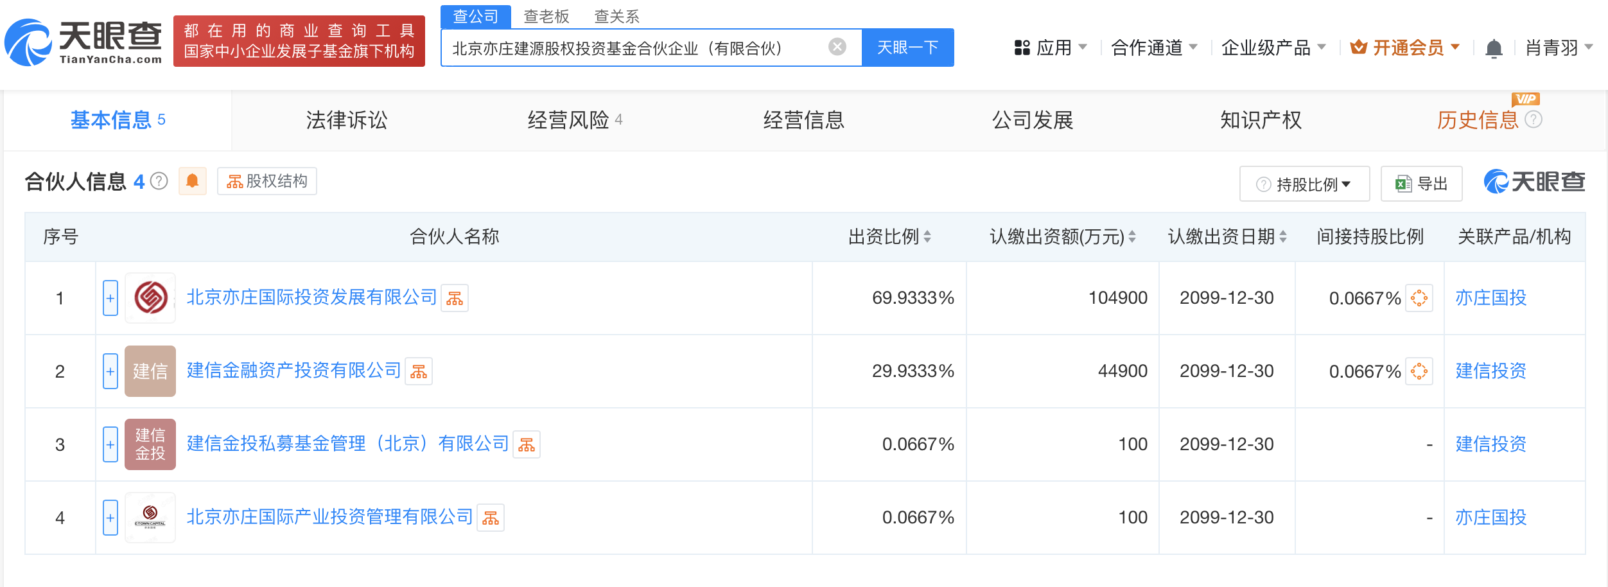Open the 持股比例 dropdown
1608x587 pixels.
click(x=1304, y=184)
